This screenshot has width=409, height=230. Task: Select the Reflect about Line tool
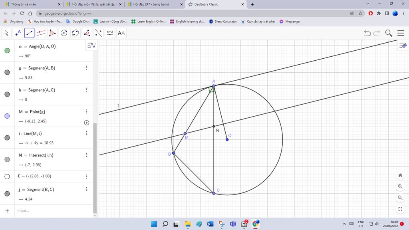point(98,33)
